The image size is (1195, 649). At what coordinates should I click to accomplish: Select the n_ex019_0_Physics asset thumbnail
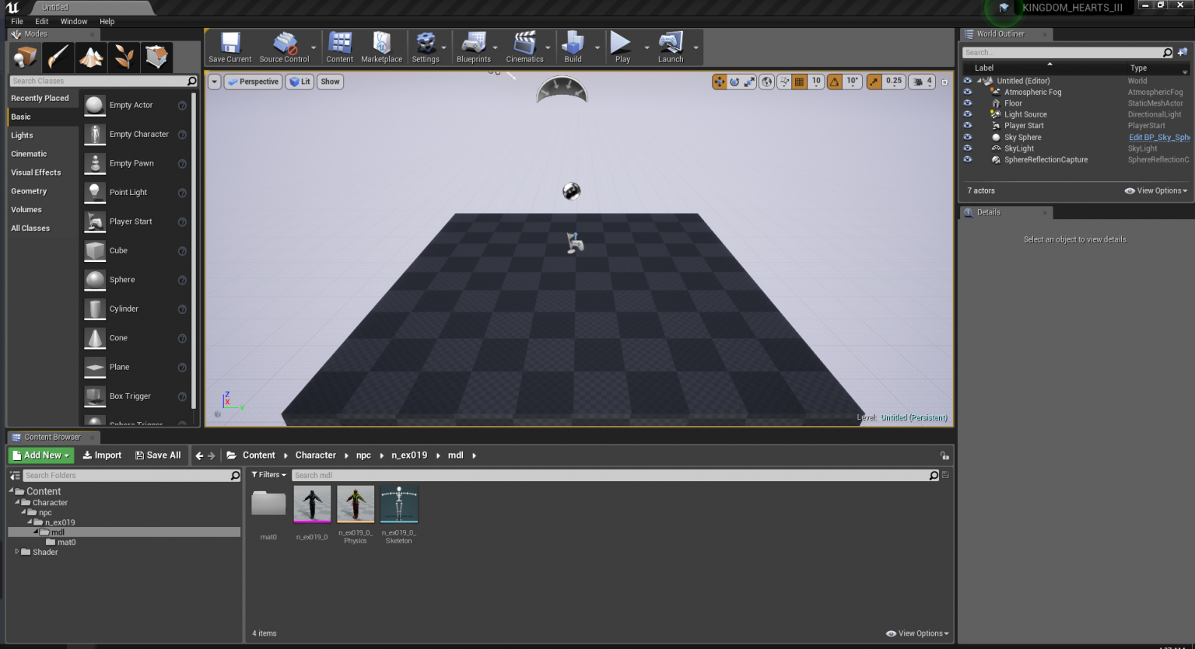click(356, 505)
